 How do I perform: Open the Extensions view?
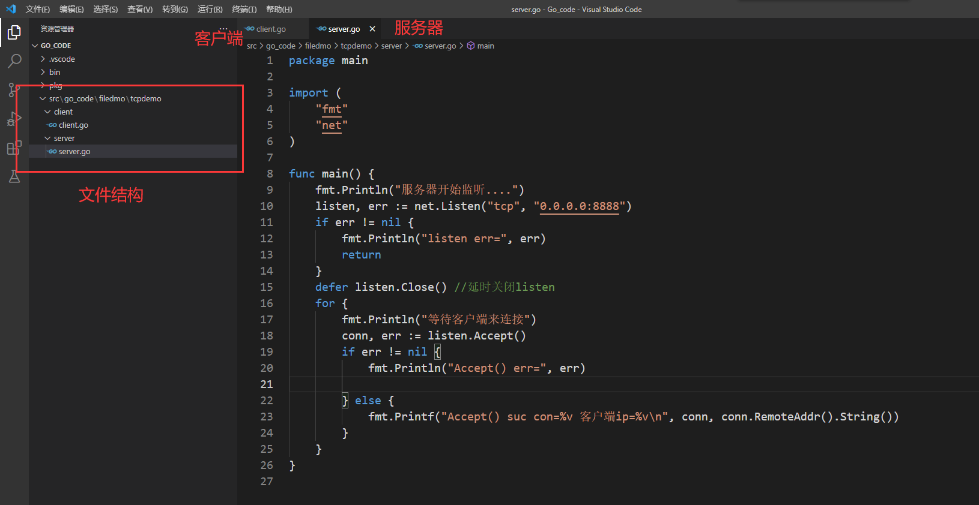14,148
